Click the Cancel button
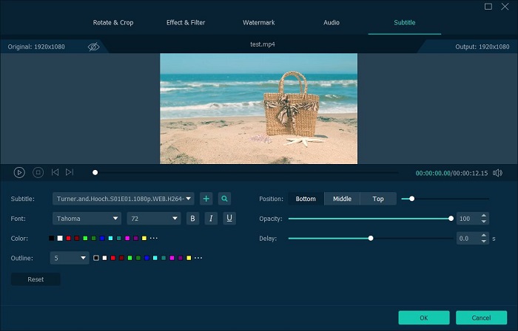The image size is (518, 331). tap(481, 318)
